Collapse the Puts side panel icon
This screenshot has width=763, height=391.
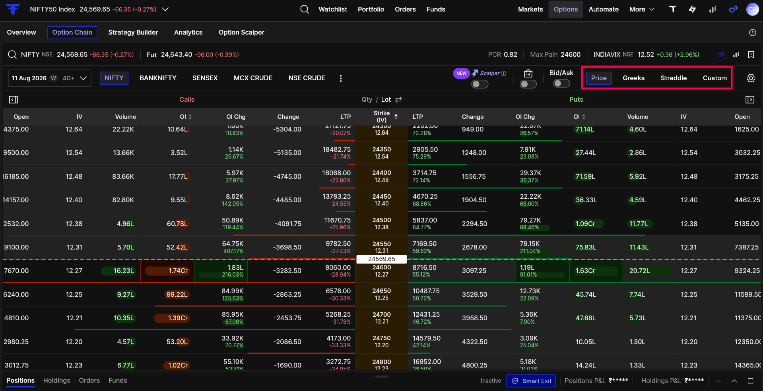click(750, 100)
